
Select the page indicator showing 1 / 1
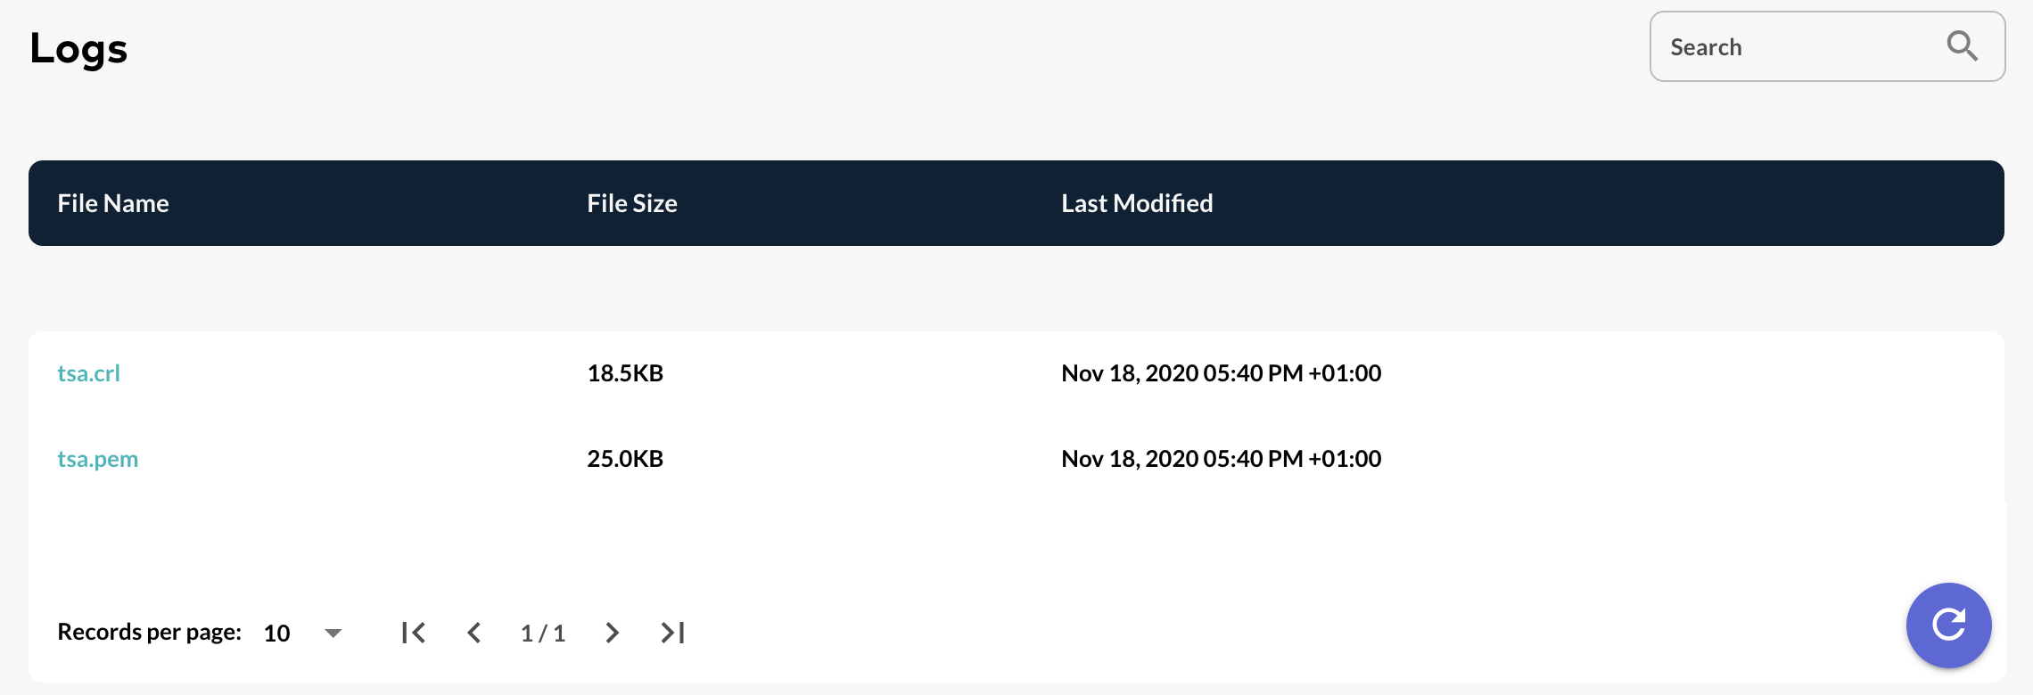(x=544, y=633)
